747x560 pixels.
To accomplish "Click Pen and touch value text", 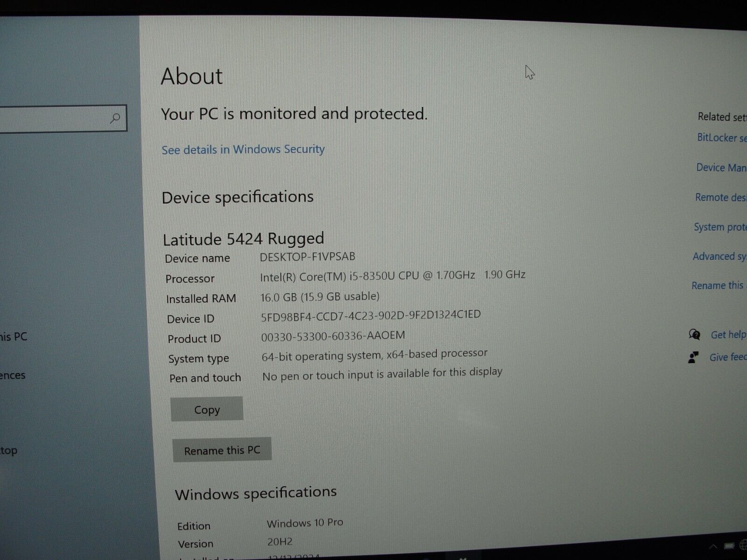I will click(x=382, y=374).
